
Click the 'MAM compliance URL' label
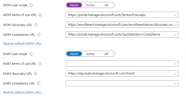pos(19,83)
